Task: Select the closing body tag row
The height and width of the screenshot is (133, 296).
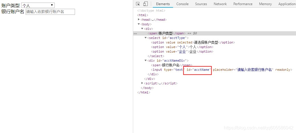Action: click(147, 88)
